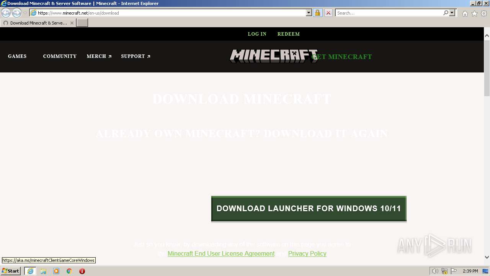
Task: Click the Show desktop tray icon
Action: pyautogui.click(x=485, y=271)
